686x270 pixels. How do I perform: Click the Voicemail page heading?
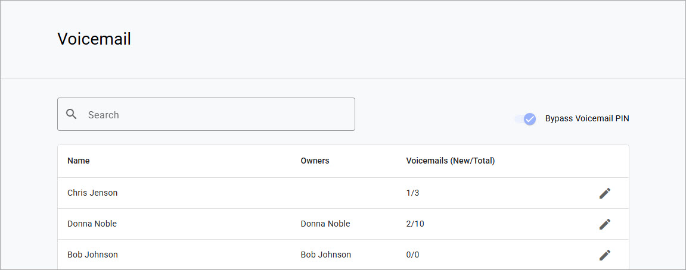pos(94,39)
